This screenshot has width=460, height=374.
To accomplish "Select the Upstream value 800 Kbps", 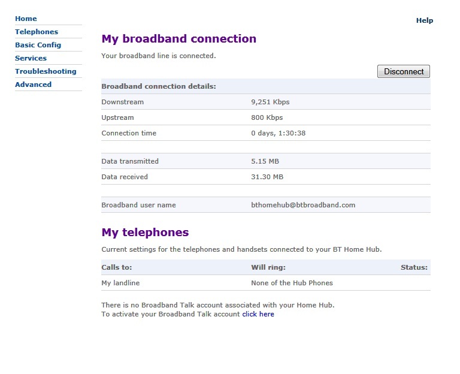I will coord(267,117).
